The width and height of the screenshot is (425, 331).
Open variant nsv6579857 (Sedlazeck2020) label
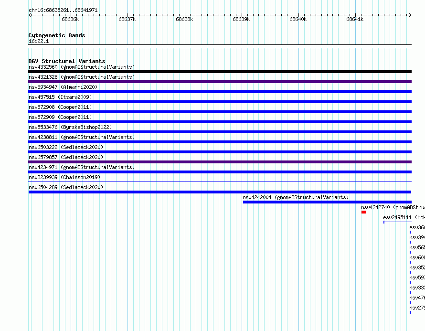tap(66, 157)
